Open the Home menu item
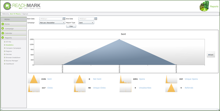This screenshot has width=220, height=111. point(14,24)
